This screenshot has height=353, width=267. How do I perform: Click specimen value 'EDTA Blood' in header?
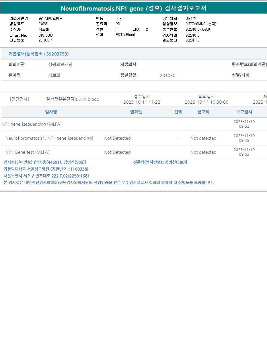point(125,35)
